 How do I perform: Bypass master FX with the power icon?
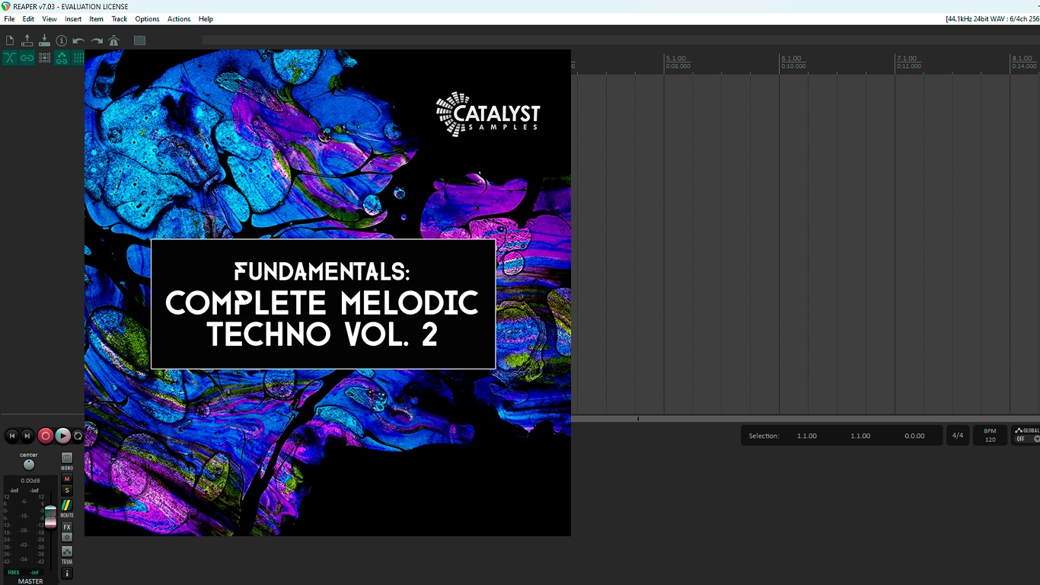coord(67,537)
